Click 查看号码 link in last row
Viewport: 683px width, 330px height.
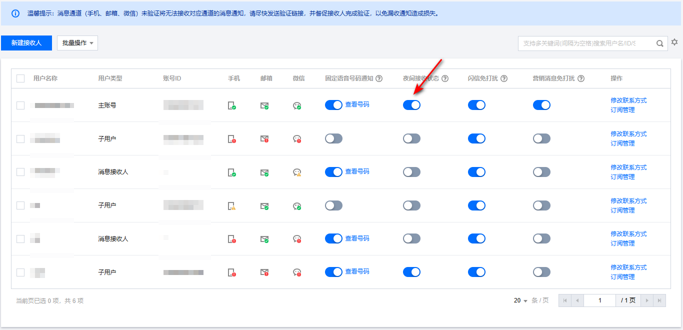(x=357, y=271)
